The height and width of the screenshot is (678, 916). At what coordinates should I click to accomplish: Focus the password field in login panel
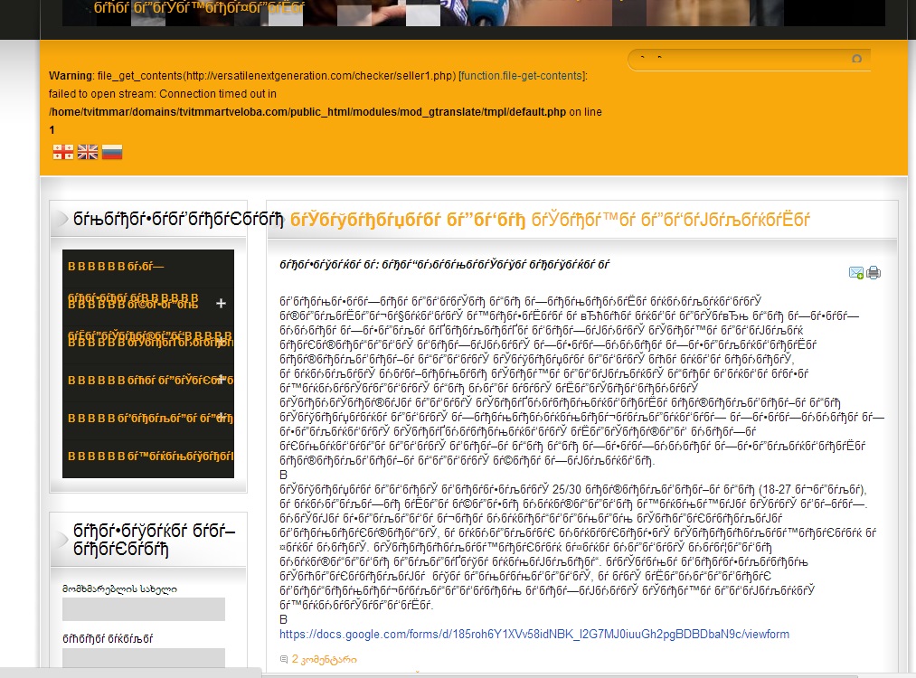144,657
